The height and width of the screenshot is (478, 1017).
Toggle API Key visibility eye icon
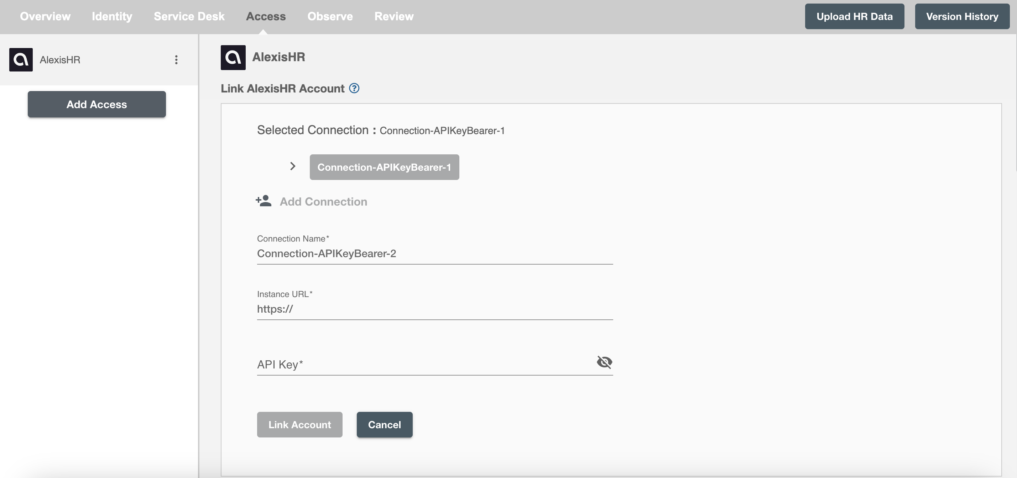point(603,361)
